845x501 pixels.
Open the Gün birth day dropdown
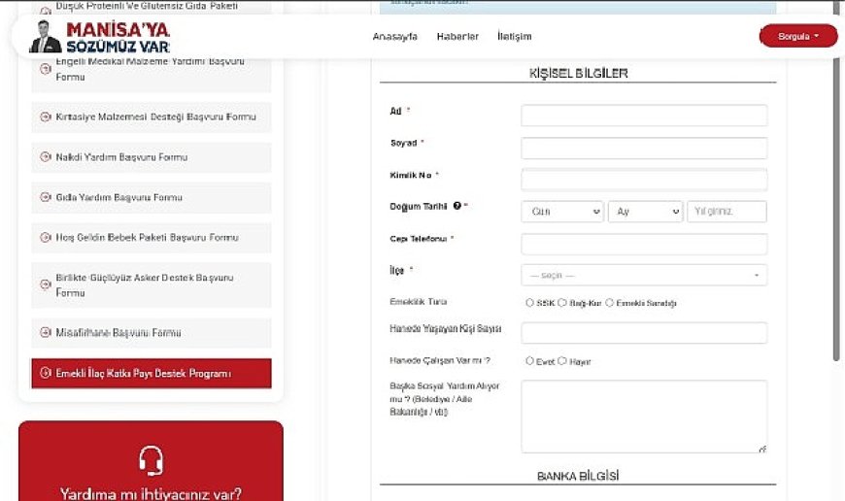pyautogui.click(x=562, y=212)
